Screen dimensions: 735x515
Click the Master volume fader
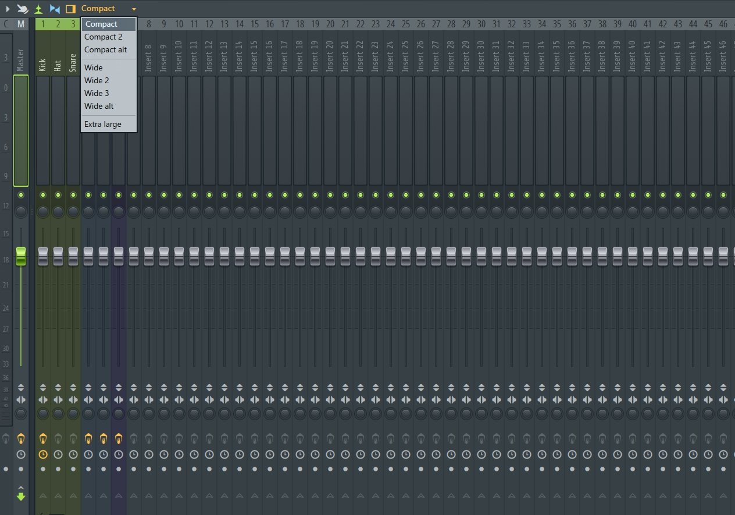point(21,254)
